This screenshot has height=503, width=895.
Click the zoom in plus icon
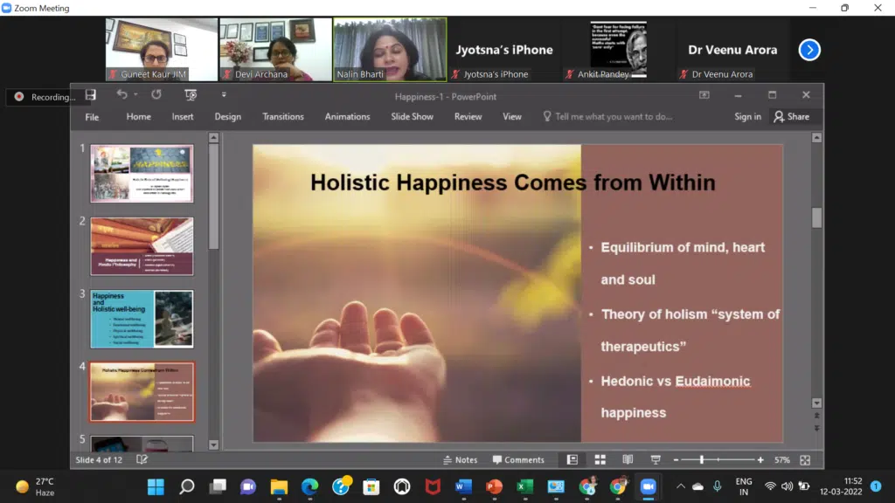click(x=760, y=459)
